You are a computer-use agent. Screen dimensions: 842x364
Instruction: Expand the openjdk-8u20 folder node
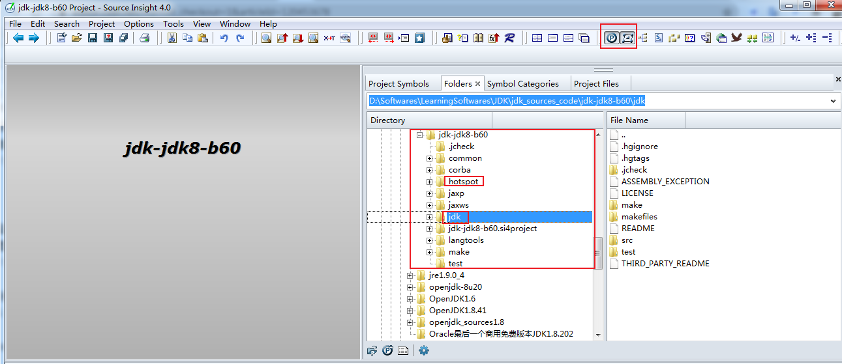coord(410,287)
